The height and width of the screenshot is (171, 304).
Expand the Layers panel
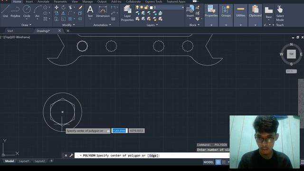[152, 25]
